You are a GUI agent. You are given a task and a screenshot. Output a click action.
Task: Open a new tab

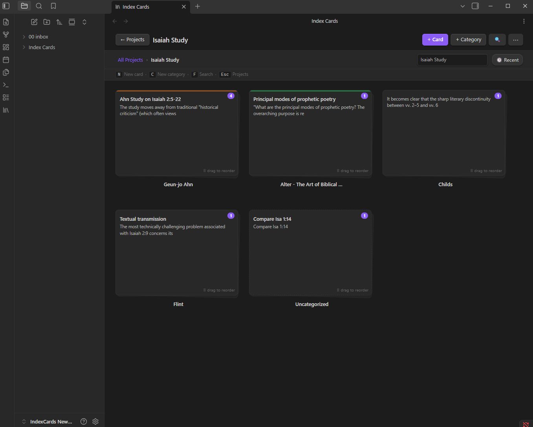[198, 6]
